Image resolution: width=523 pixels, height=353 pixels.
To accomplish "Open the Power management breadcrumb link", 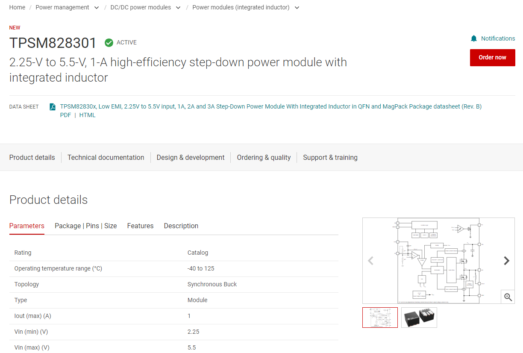I will (x=62, y=7).
